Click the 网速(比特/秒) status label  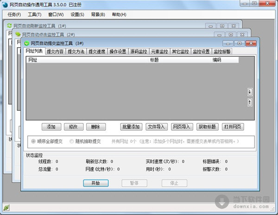[100, 169]
